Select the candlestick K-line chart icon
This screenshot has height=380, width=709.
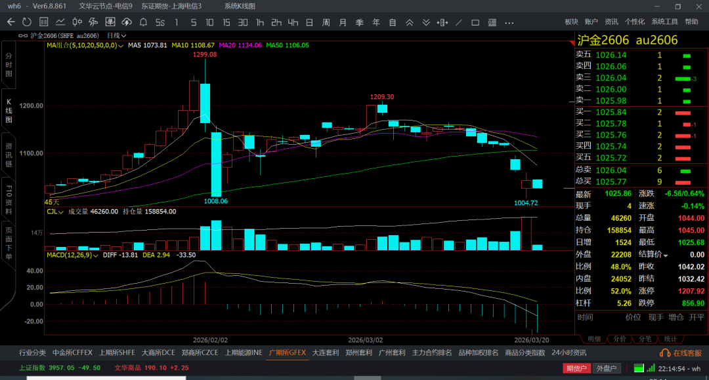(77, 22)
